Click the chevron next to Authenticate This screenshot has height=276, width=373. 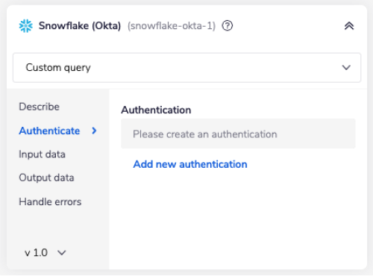(x=94, y=131)
